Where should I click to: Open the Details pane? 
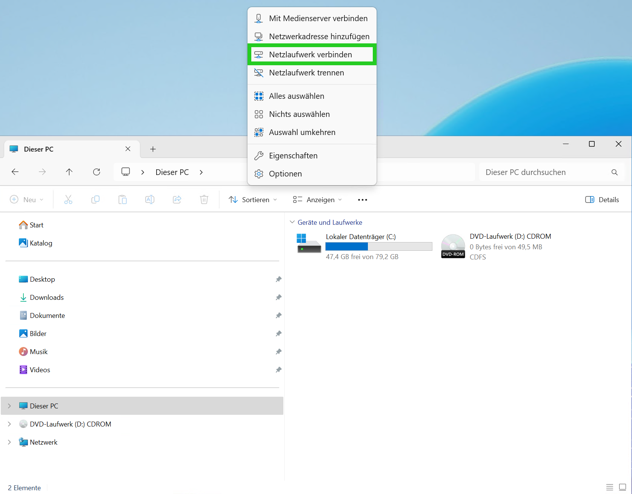[x=601, y=199]
